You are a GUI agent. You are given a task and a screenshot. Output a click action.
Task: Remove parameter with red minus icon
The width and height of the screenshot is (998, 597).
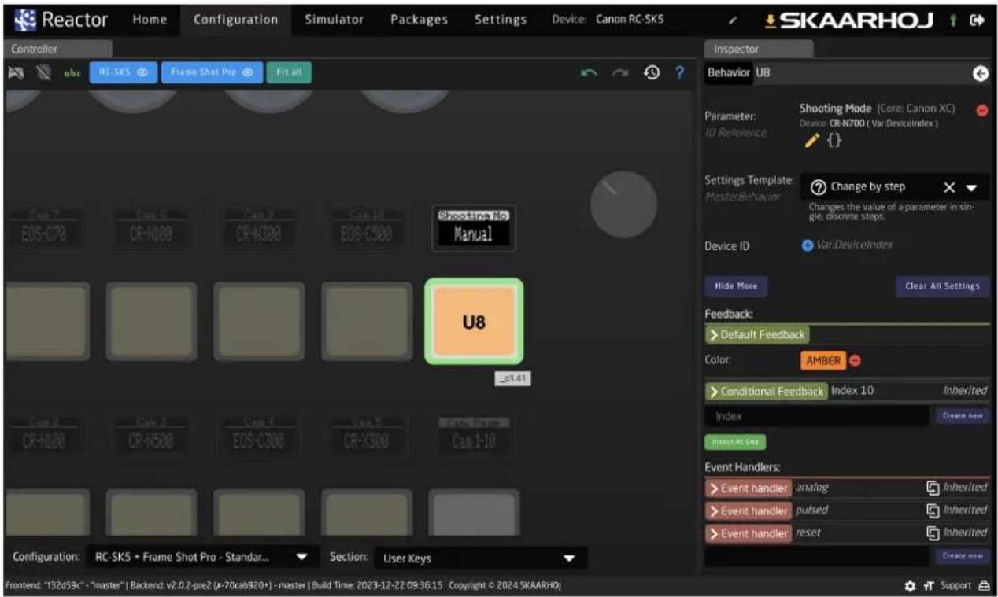(x=981, y=110)
